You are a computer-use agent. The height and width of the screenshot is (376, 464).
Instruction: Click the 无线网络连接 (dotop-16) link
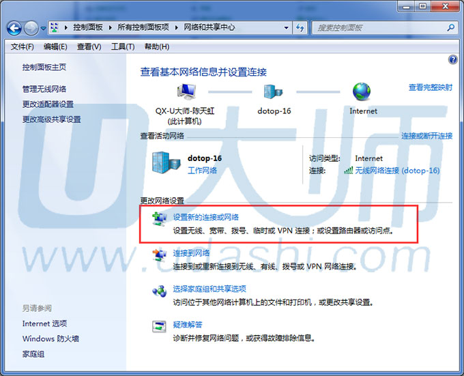397,171
